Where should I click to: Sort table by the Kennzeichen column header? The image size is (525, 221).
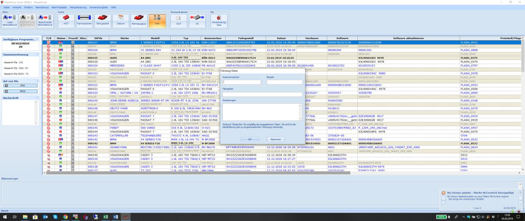coord(213,38)
